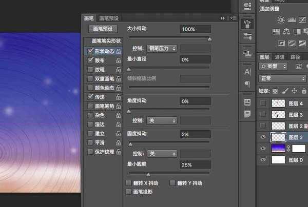Add Brightness/Contrast adjustment sun icon
Image resolution: width=308 pixels, height=207 pixels.
281,20
